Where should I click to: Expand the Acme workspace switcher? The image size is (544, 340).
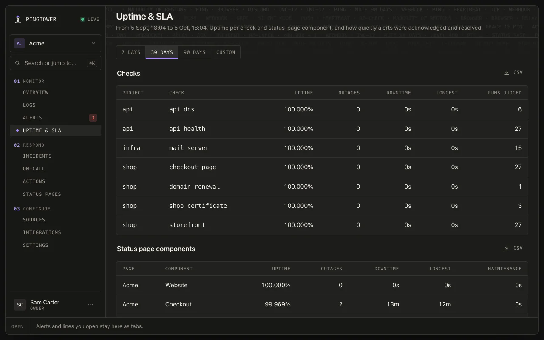(x=55, y=43)
